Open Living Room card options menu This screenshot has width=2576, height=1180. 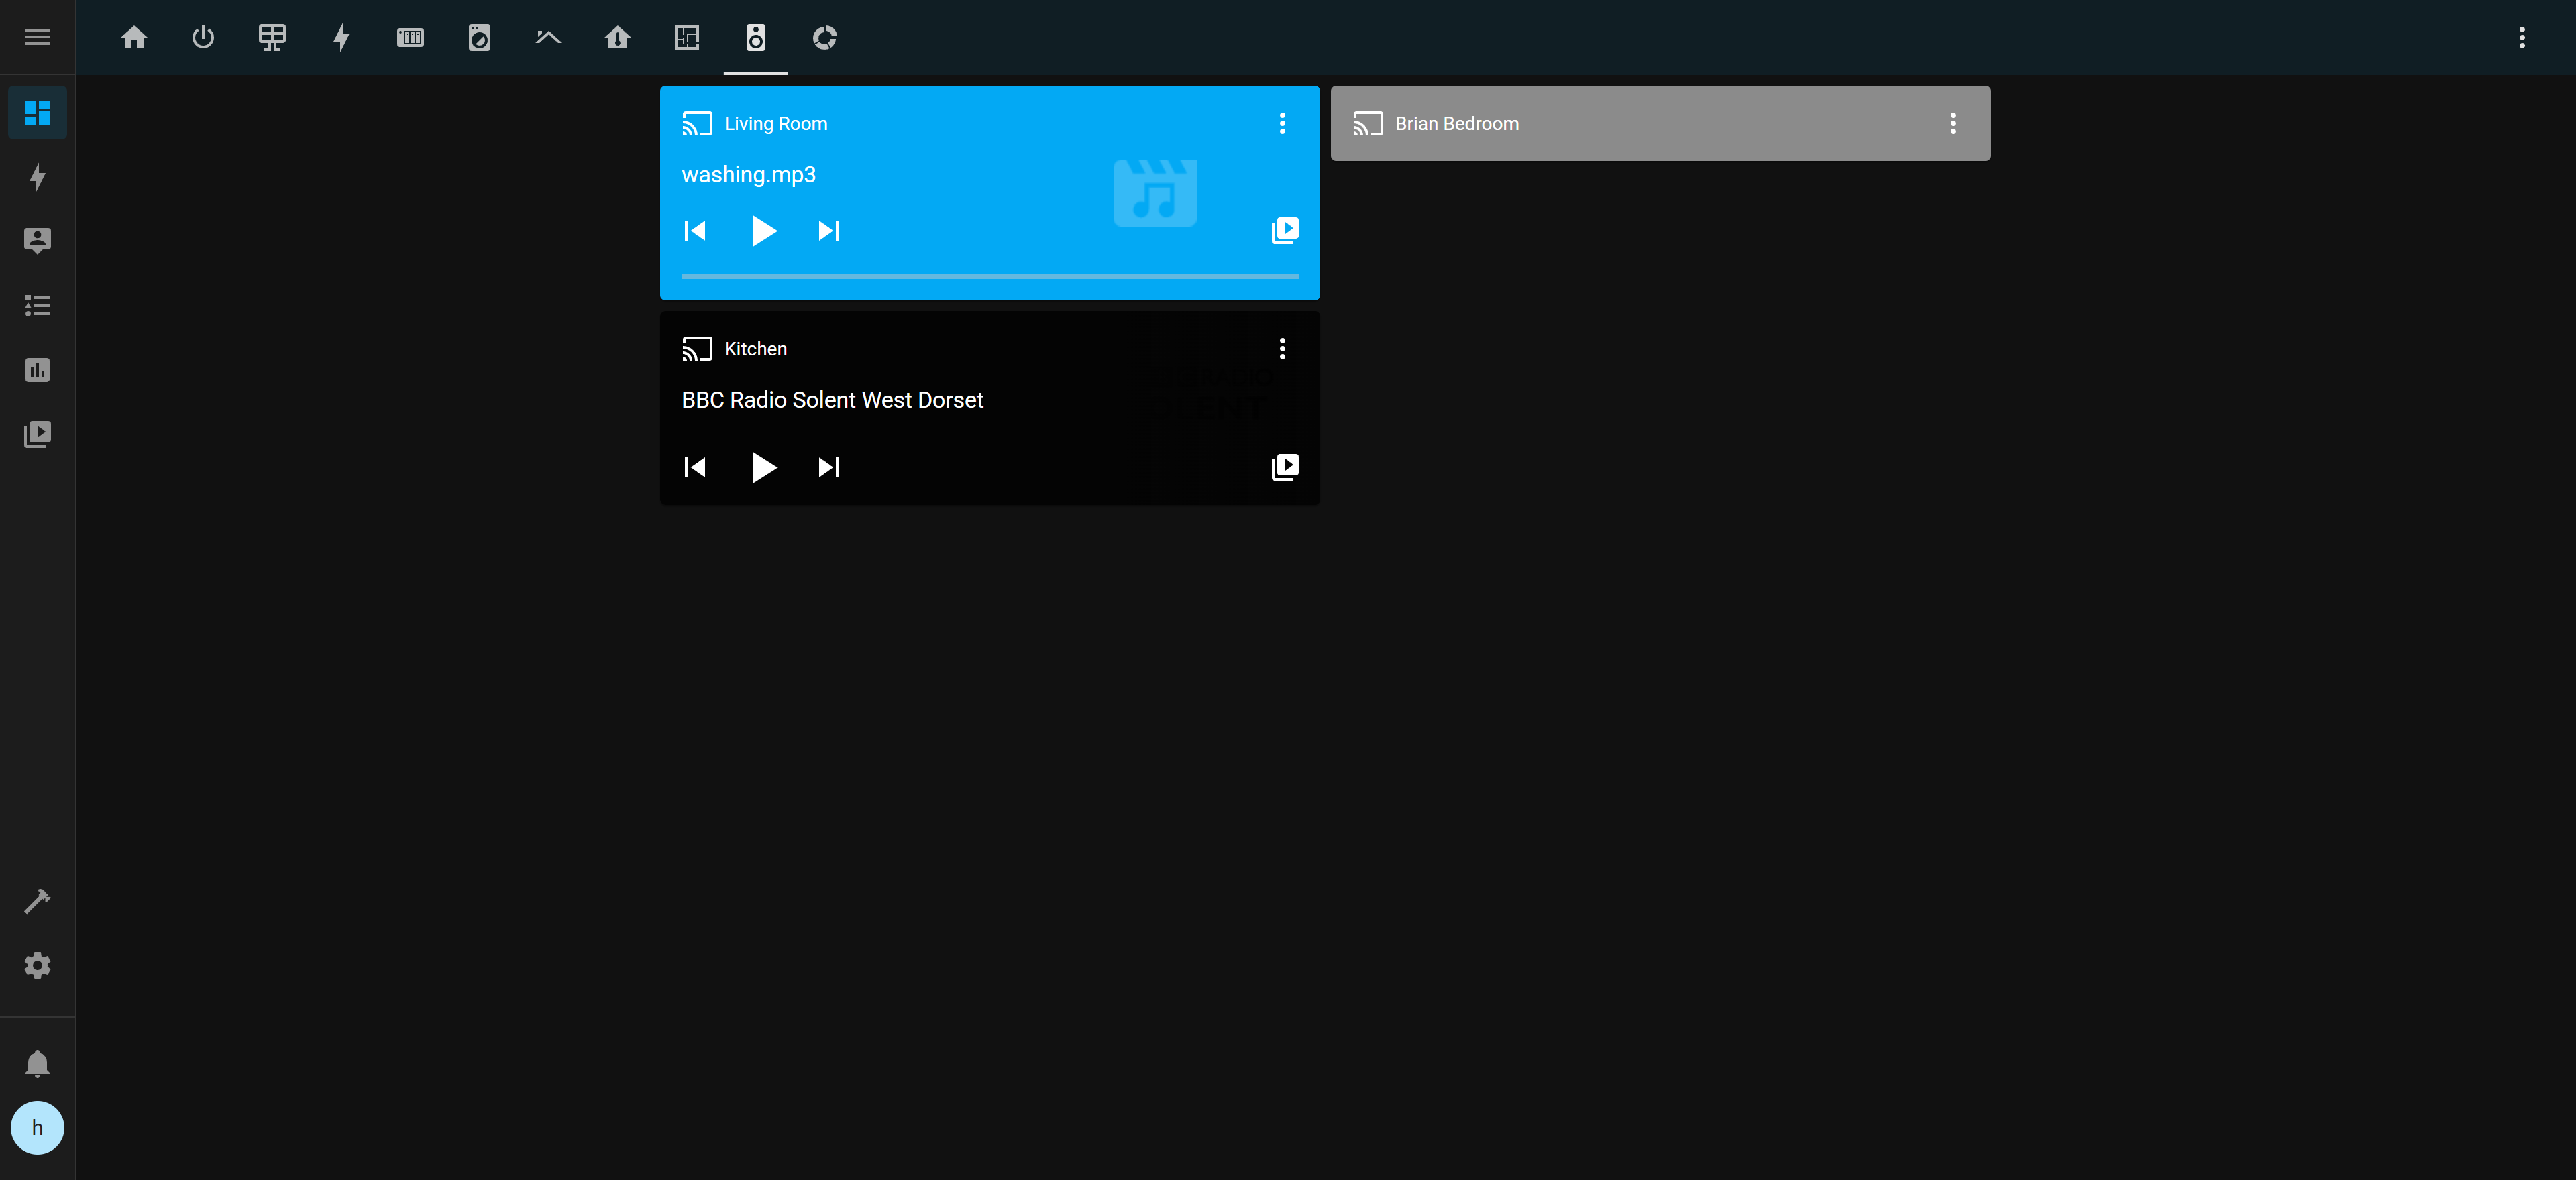coord(1282,124)
